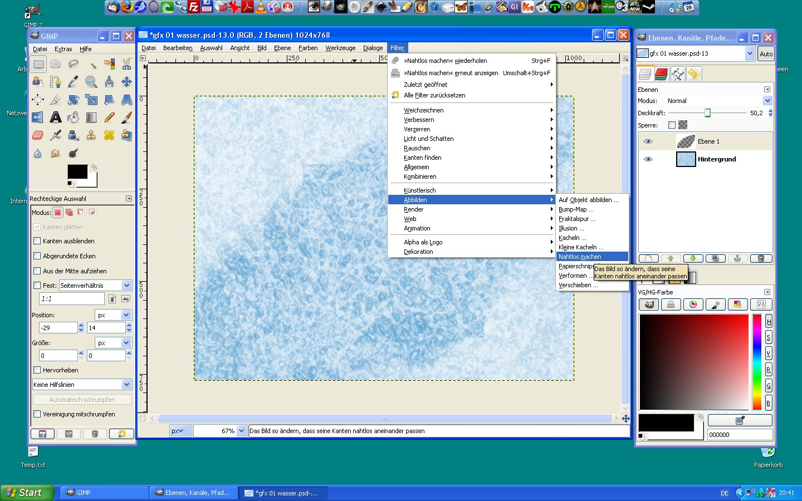The height and width of the screenshot is (501, 802).
Task: Expand the Weichzeichnen submenu
Action: click(472, 110)
